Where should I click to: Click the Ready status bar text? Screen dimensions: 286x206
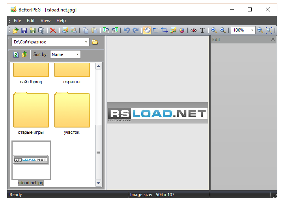point(16,195)
